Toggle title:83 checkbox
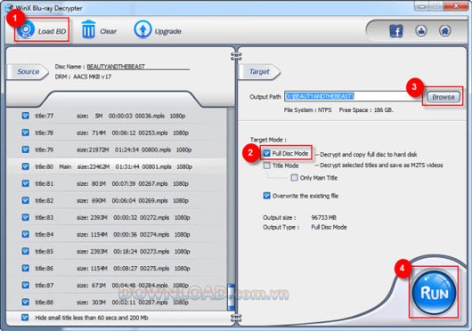 pos(26,217)
